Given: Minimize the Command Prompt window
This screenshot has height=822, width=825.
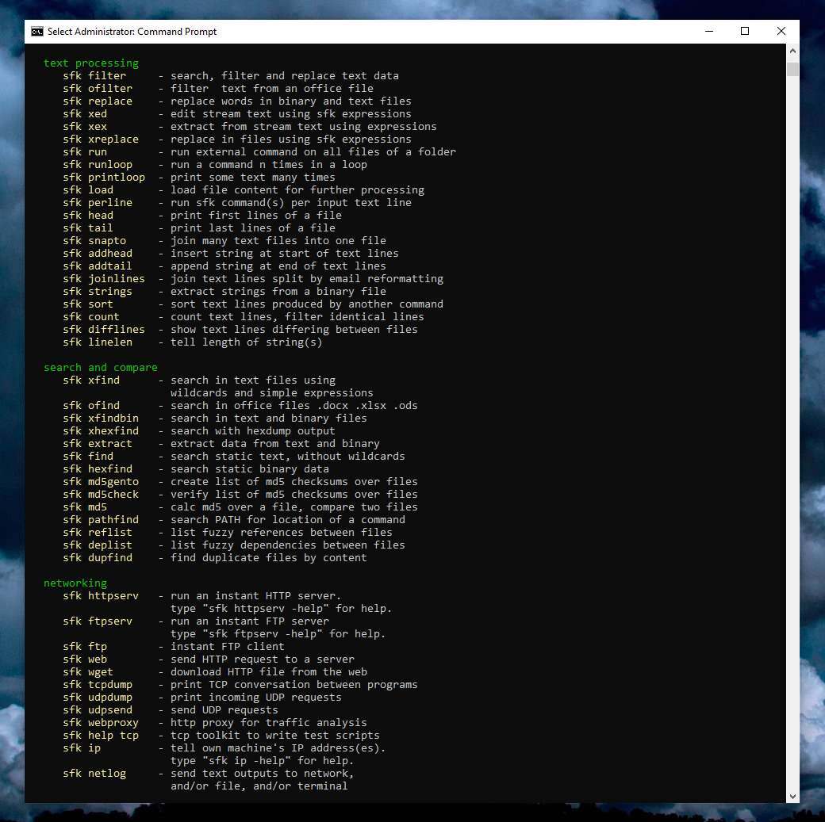Looking at the screenshot, I should [709, 31].
